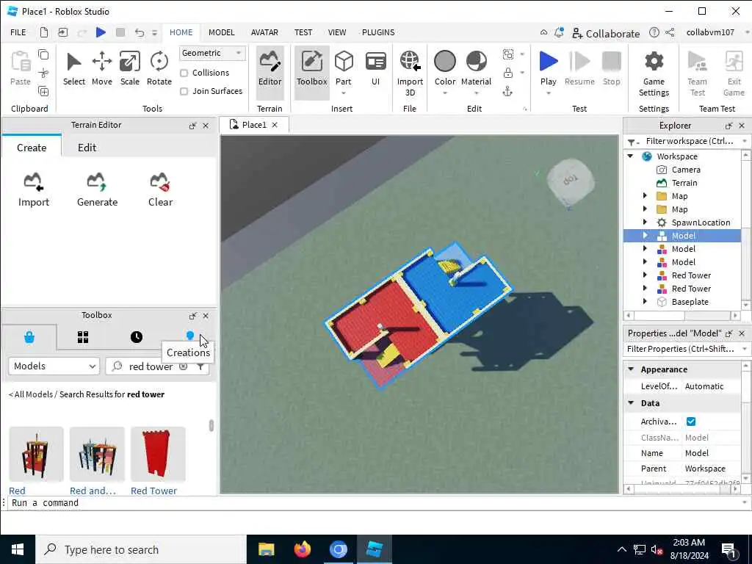Apply Material to selection

pyautogui.click(x=476, y=69)
